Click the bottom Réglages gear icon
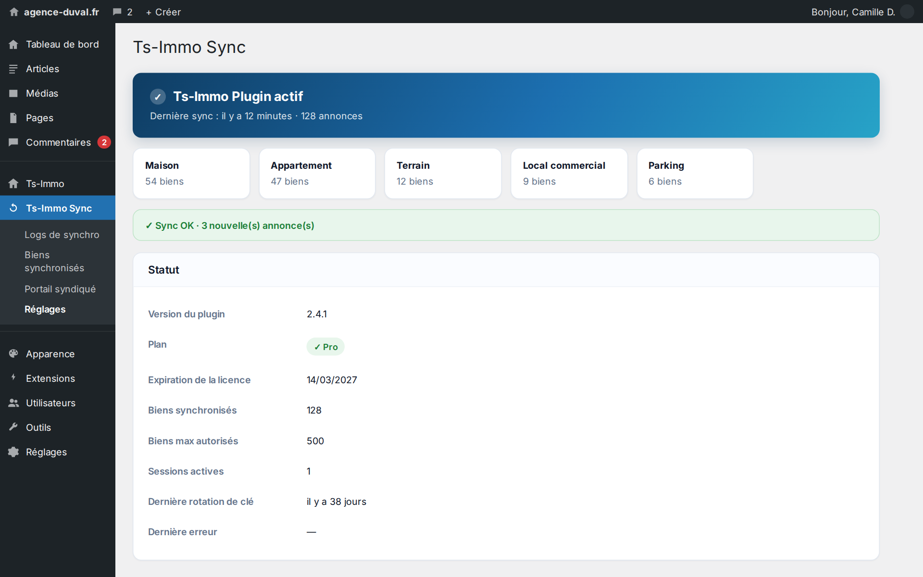 [x=13, y=452]
